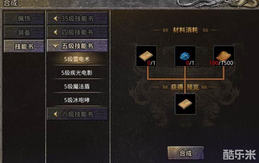
Task: Select 5级魔法盾 skill book
Action: (77, 86)
